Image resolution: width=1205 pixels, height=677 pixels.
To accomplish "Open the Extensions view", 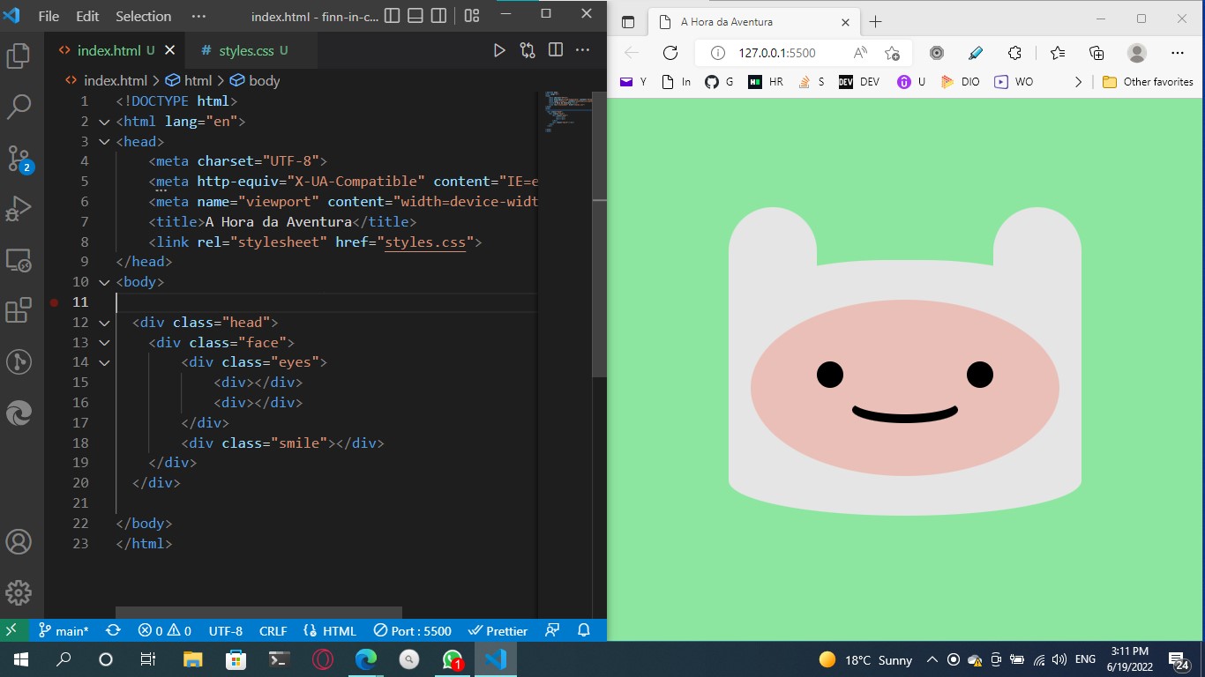I will (x=19, y=310).
